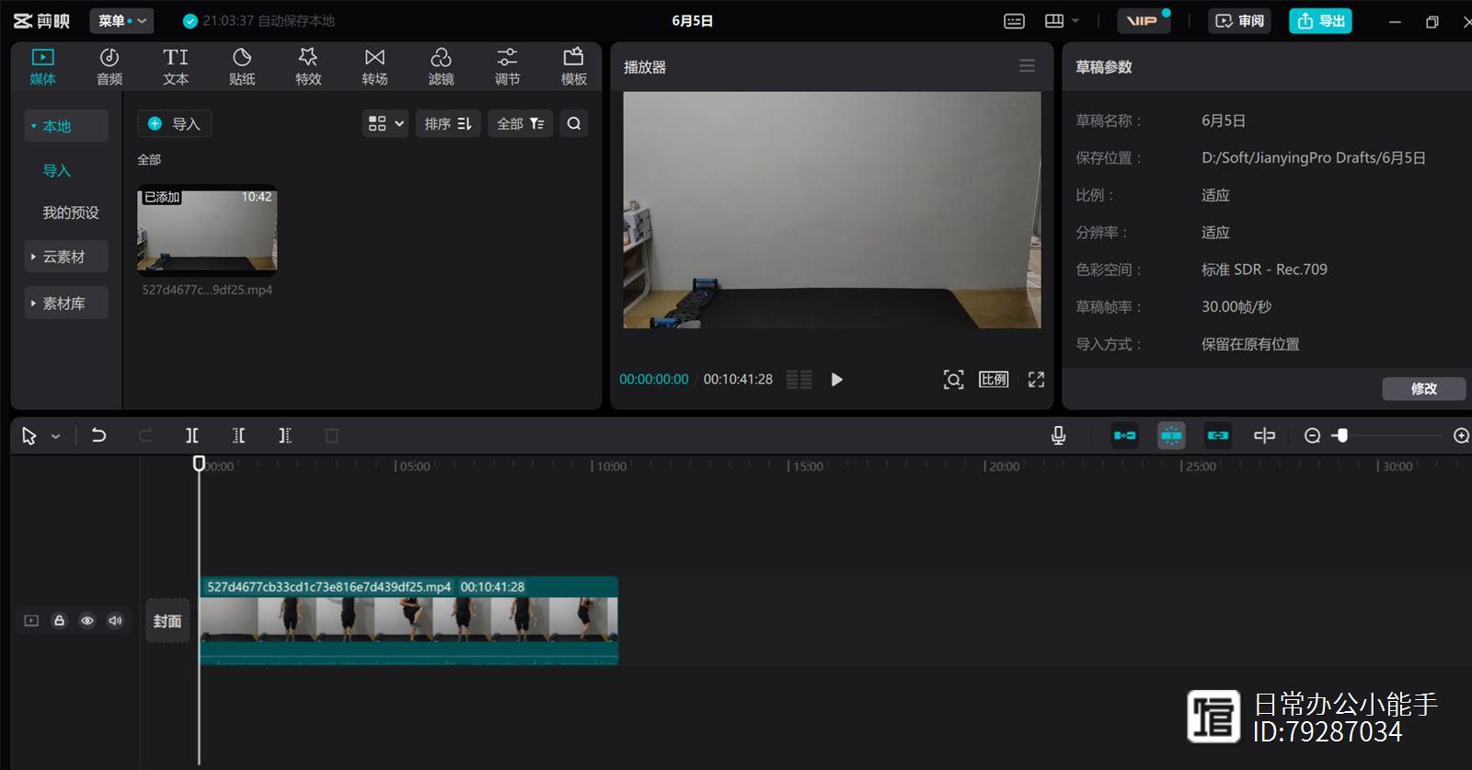Screen dimensions: 1472x770
Task: Expand the 云素材 cloud materials section
Action: 65,257
